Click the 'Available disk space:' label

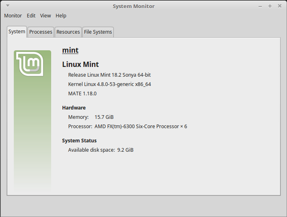pyautogui.click(x=91, y=150)
